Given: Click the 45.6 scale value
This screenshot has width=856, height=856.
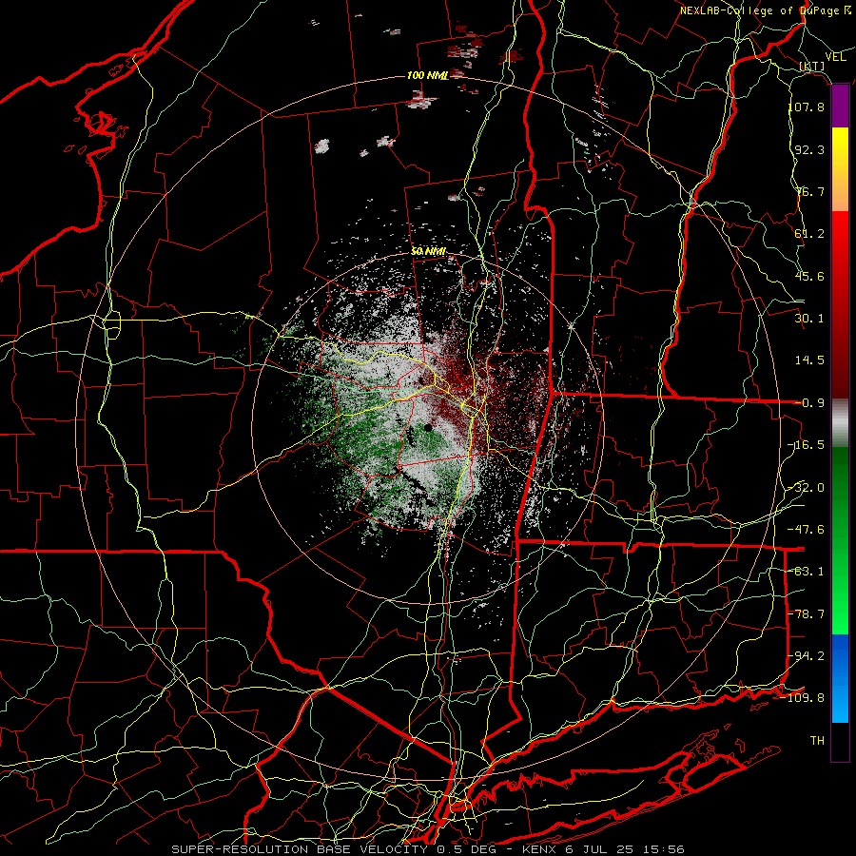Looking at the screenshot, I should (x=809, y=276).
